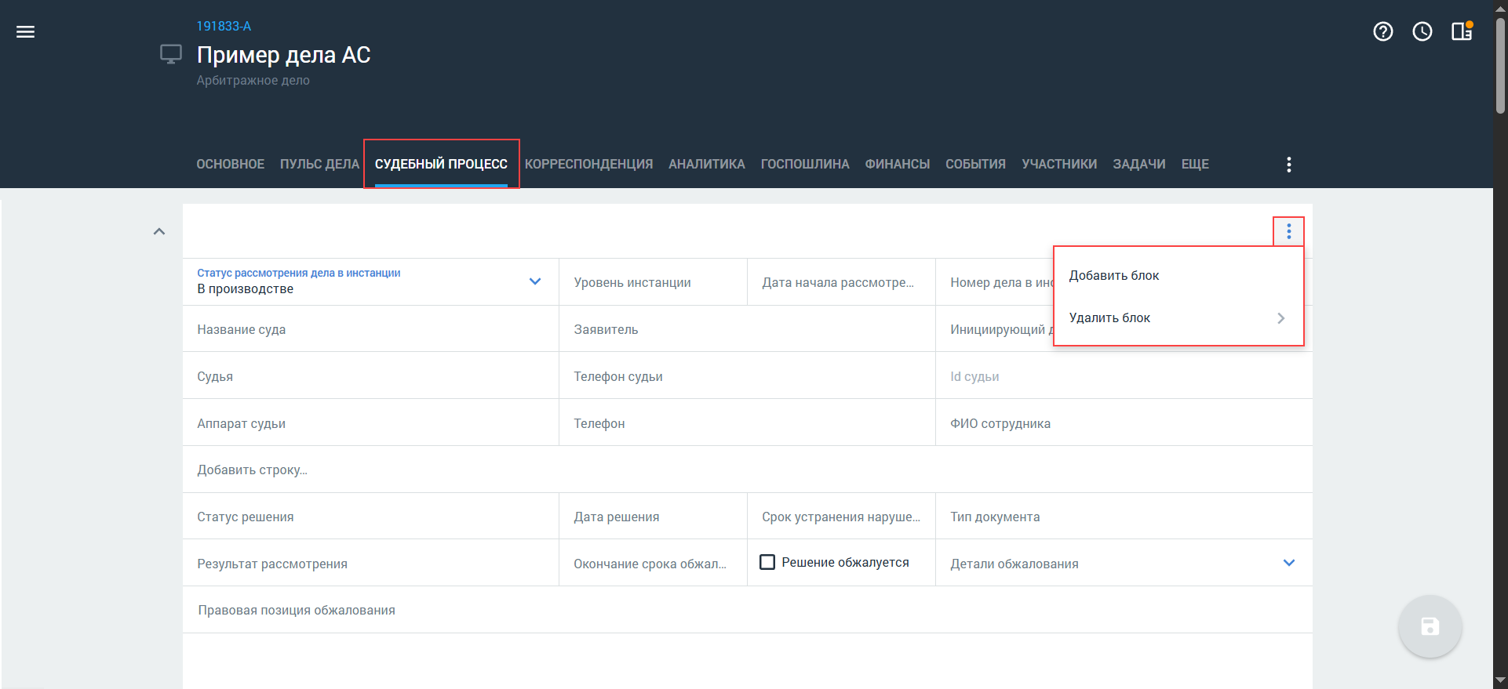Click the Пример дела АС title

pyautogui.click(x=283, y=55)
